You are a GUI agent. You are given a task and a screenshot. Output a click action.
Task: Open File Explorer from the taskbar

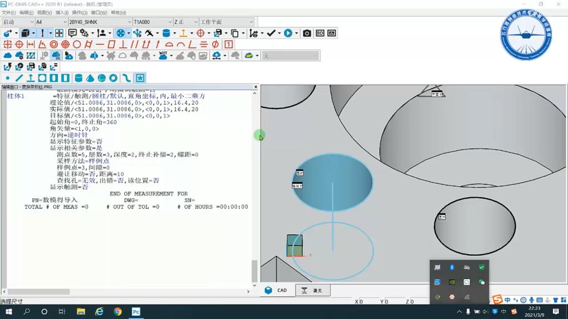coord(81,311)
